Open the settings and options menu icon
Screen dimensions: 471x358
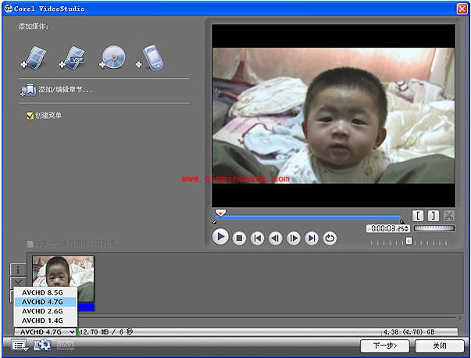pyautogui.click(x=20, y=345)
